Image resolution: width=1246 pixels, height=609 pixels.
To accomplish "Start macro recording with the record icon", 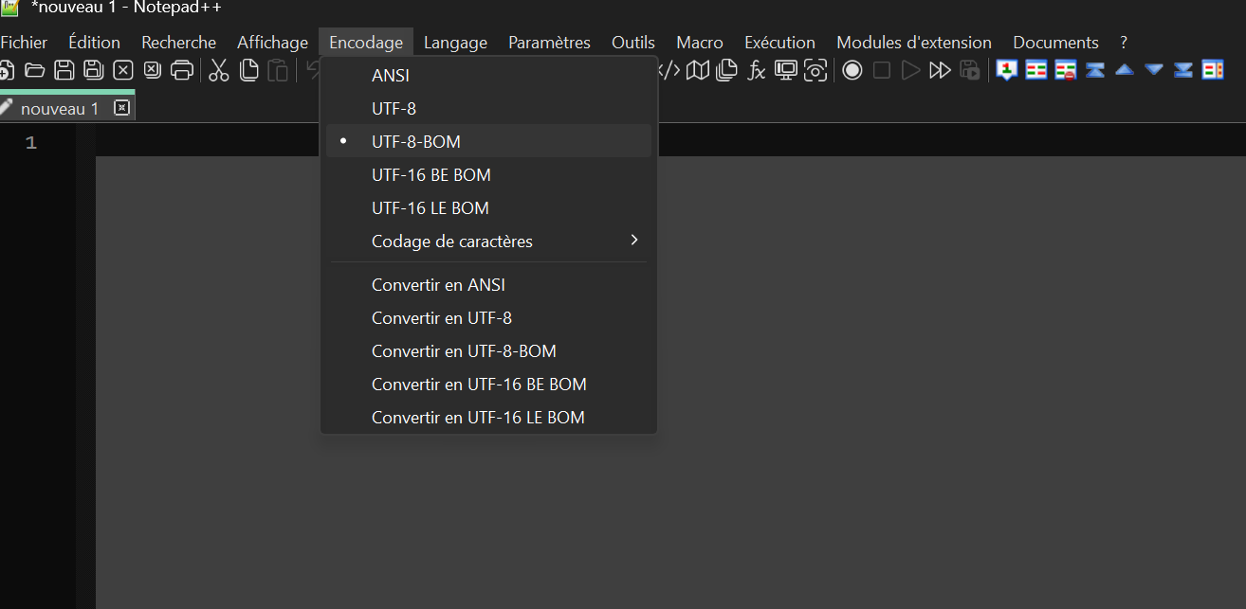I will [852, 70].
